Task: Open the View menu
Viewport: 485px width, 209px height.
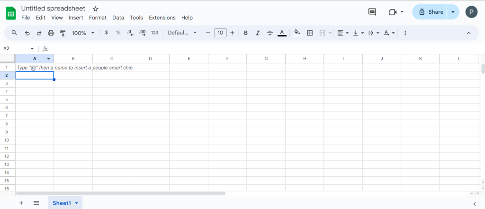Action: click(x=57, y=17)
